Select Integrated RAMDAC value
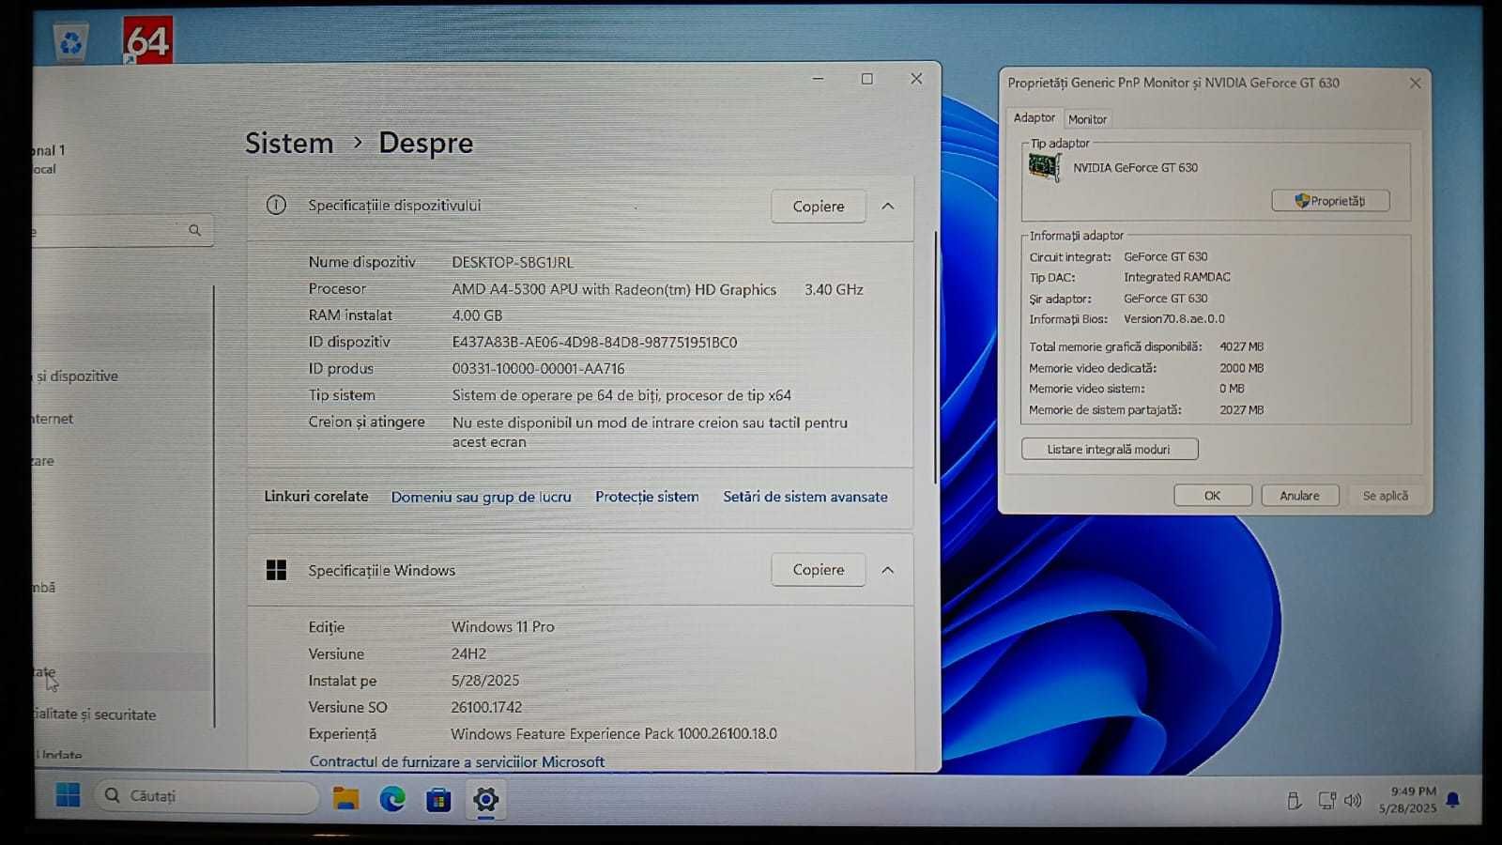The width and height of the screenshot is (1502, 845). (1177, 277)
